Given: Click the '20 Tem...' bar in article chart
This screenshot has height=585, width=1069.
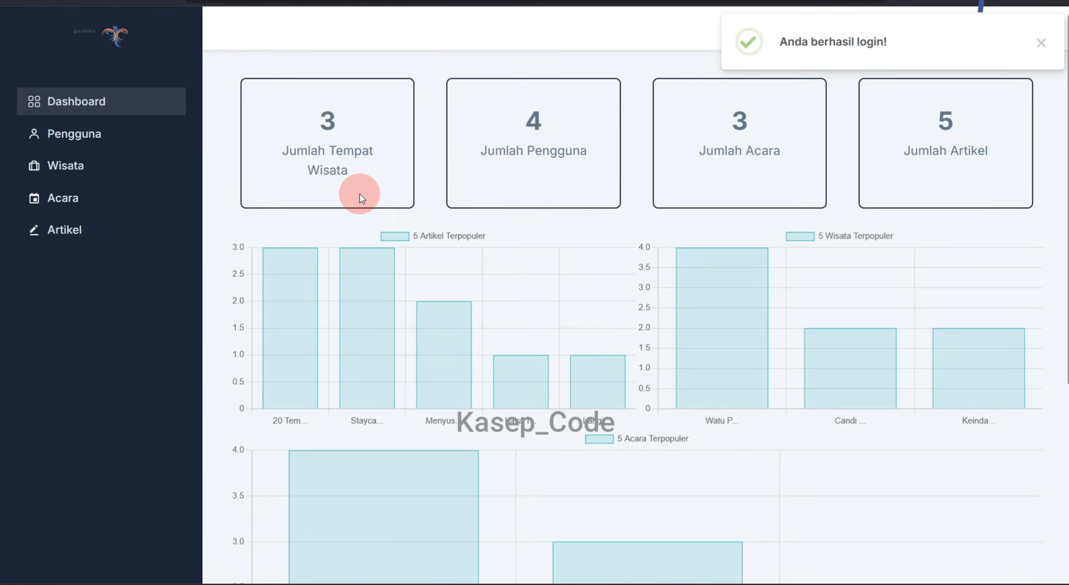Looking at the screenshot, I should click(x=290, y=328).
